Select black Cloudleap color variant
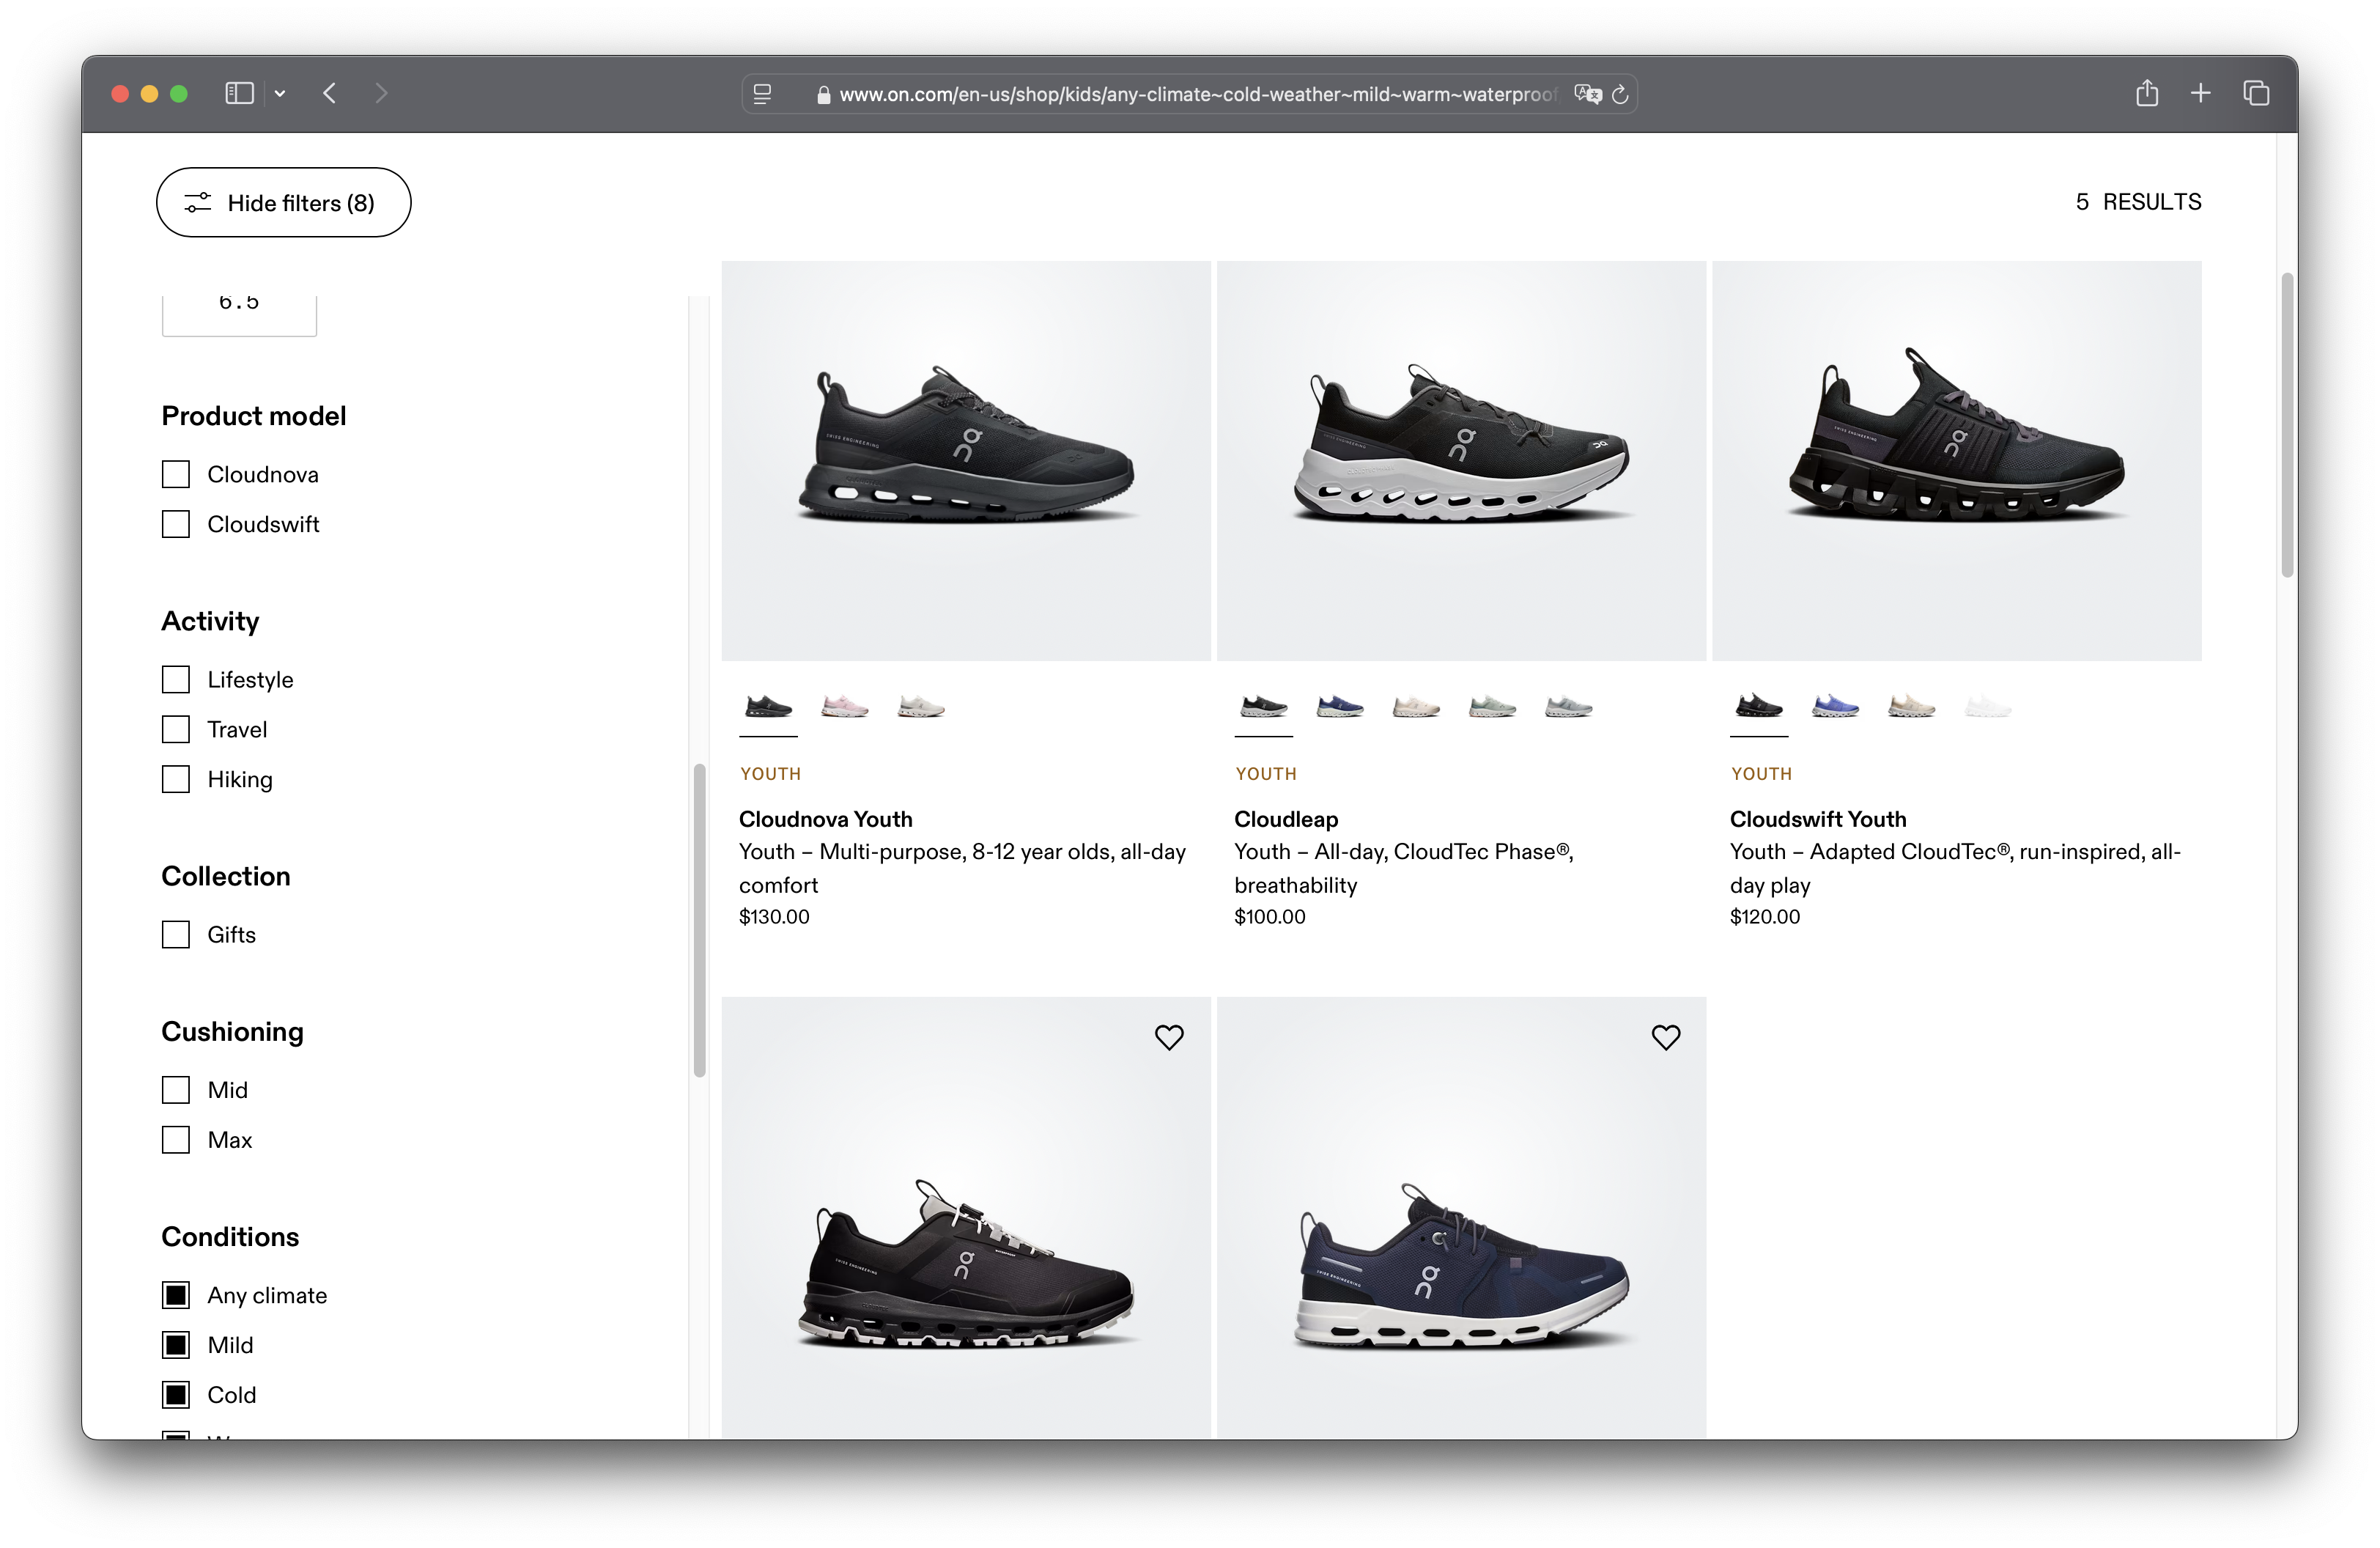This screenshot has height=1548, width=2380. [1264, 707]
